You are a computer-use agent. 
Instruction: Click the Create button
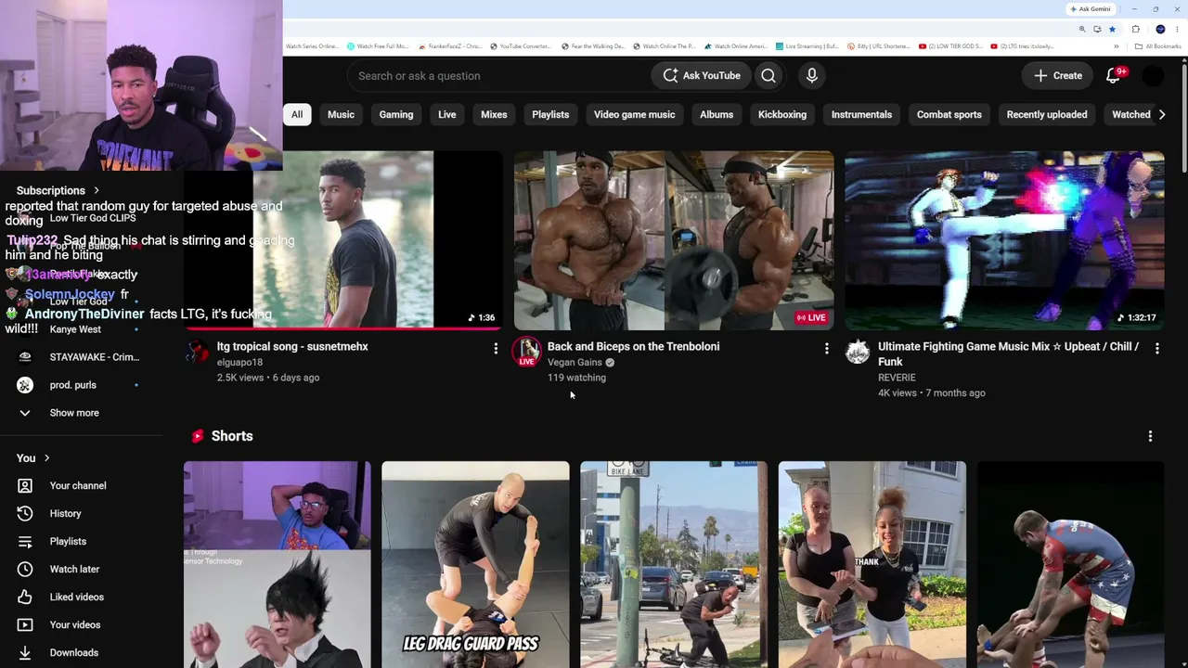[1057, 76]
